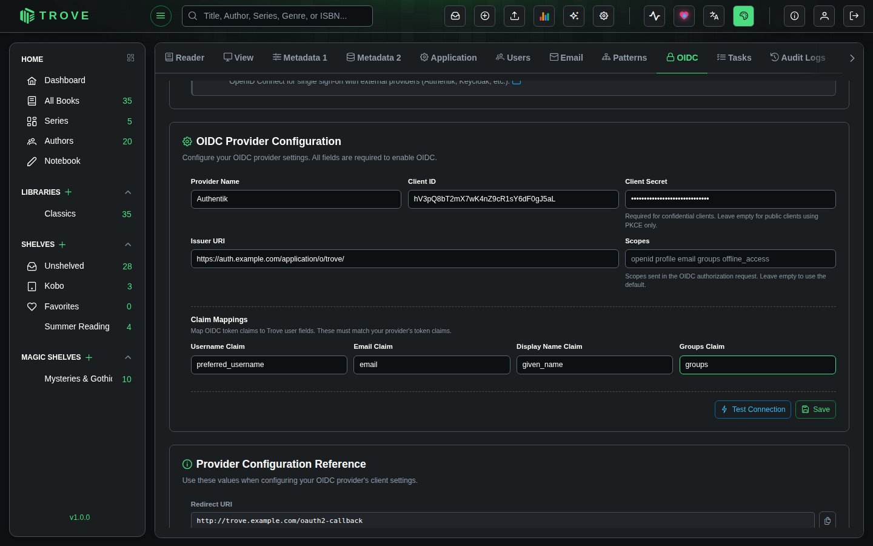Add a library with plus icon

[69, 192]
